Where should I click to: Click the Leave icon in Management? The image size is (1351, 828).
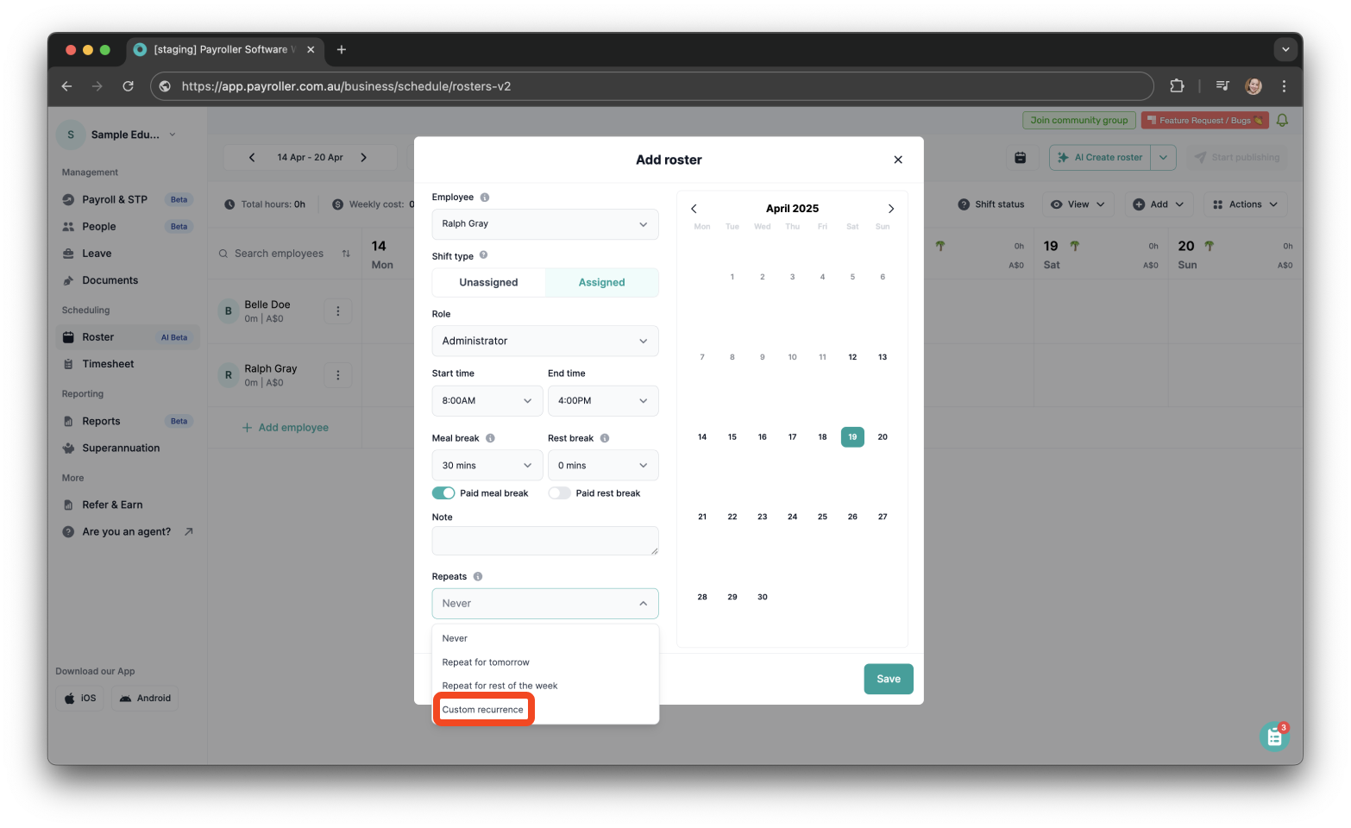[x=69, y=253]
